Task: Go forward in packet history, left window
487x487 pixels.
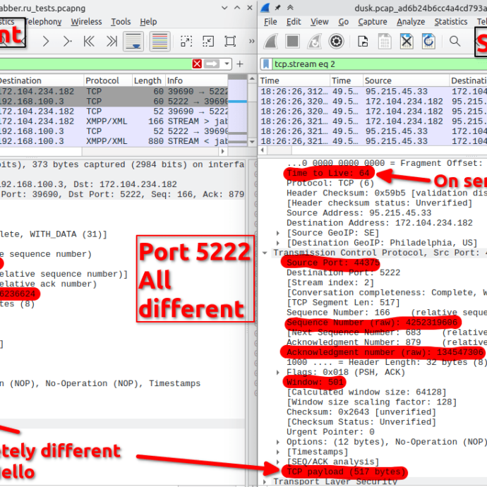Action: [46, 42]
